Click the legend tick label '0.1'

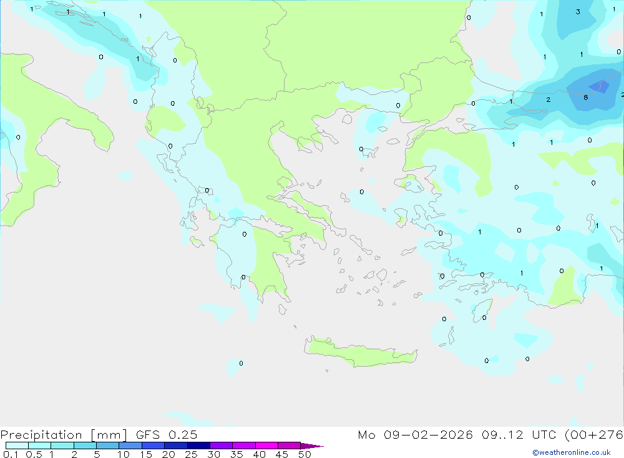11,454
